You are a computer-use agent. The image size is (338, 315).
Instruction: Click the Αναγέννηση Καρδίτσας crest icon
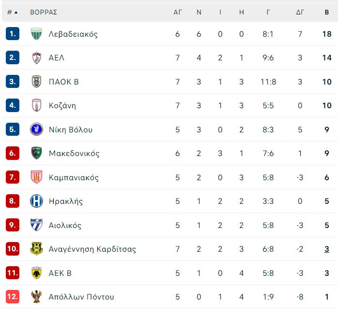tap(36, 249)
